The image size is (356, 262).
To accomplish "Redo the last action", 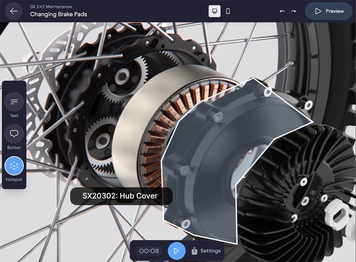I will click(294, 11).
